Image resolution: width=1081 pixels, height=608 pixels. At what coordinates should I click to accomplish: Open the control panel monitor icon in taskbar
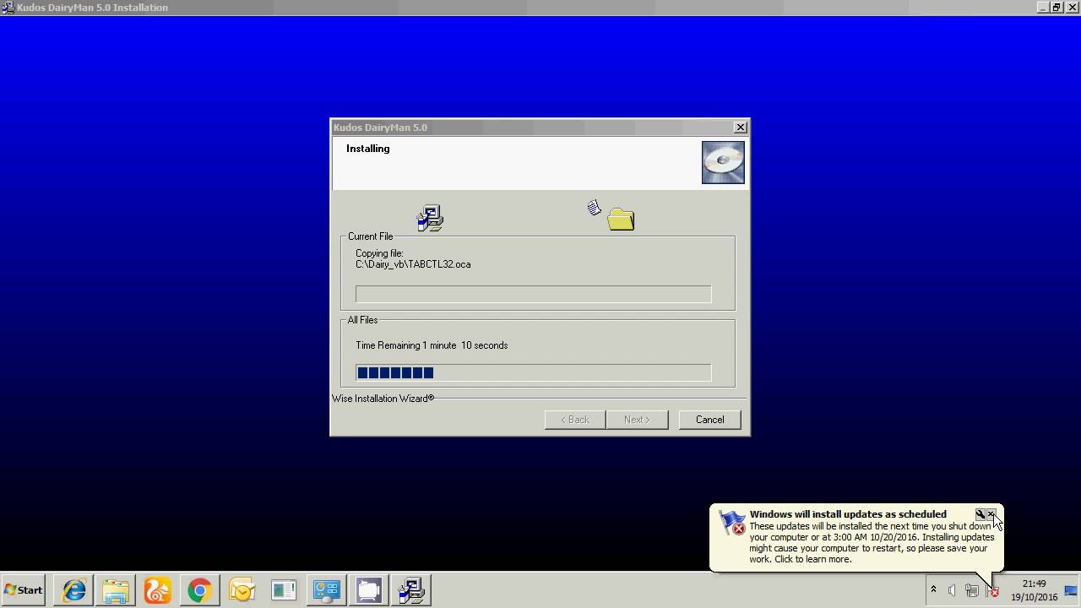[x=327, y=590]
